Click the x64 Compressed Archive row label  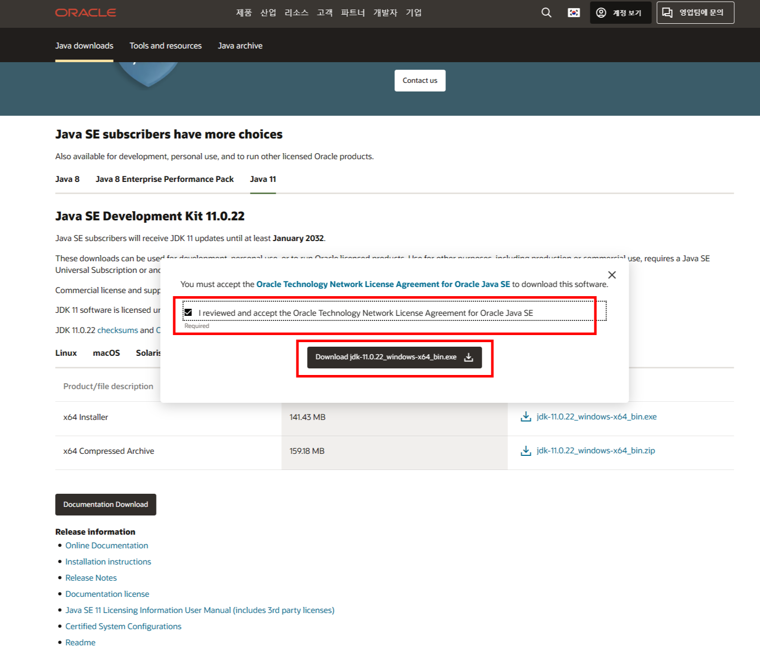pos(109,451)
